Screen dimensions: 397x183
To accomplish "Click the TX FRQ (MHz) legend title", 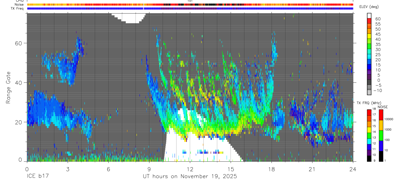I will [x=369, y=103].
